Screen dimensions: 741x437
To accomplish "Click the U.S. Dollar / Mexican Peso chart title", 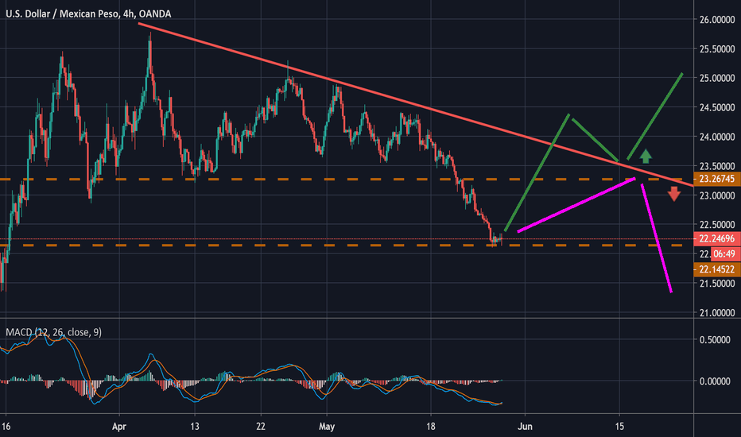I will 88,14.
